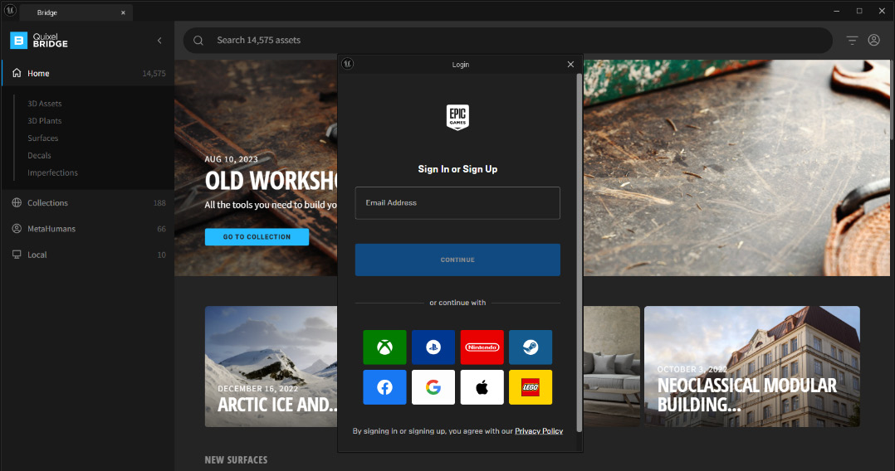
Task: Sign in with PlayStation
Action: click(433, 347)
